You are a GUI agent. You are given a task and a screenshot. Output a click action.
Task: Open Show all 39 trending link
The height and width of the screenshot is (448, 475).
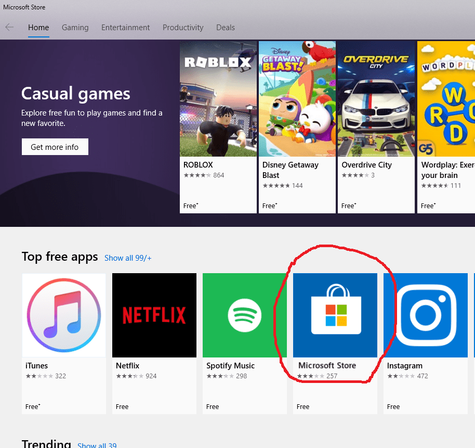tap(97, 445)
